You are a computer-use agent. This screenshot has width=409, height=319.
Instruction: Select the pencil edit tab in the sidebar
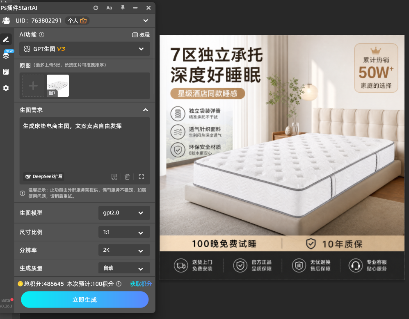[6, 40]
